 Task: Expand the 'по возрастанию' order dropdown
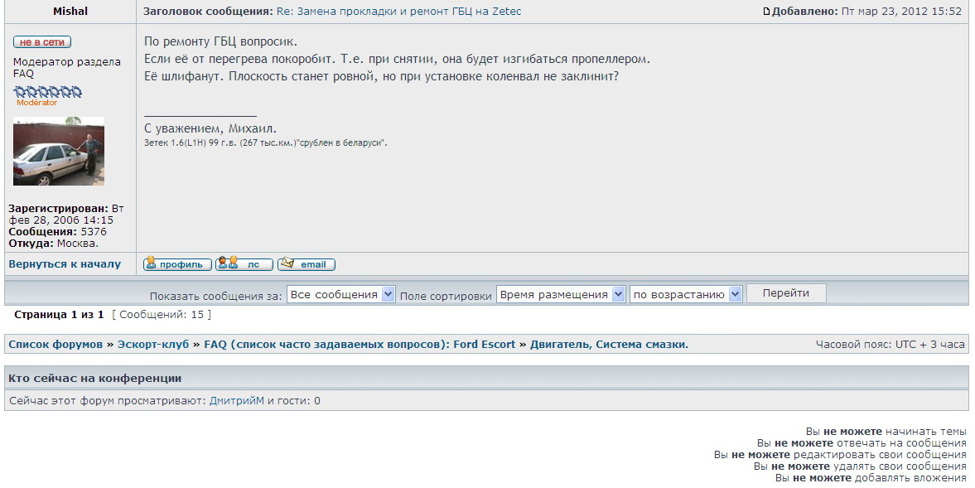point(686,295)
